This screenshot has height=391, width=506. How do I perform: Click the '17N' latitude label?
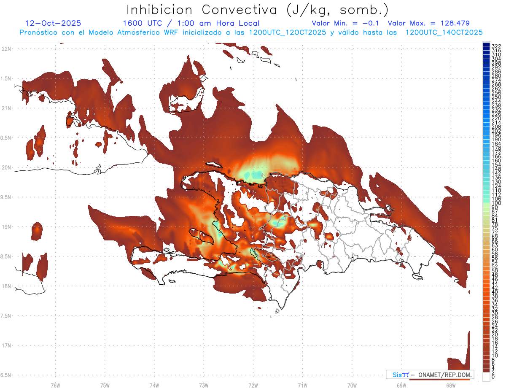click(6, 345)
